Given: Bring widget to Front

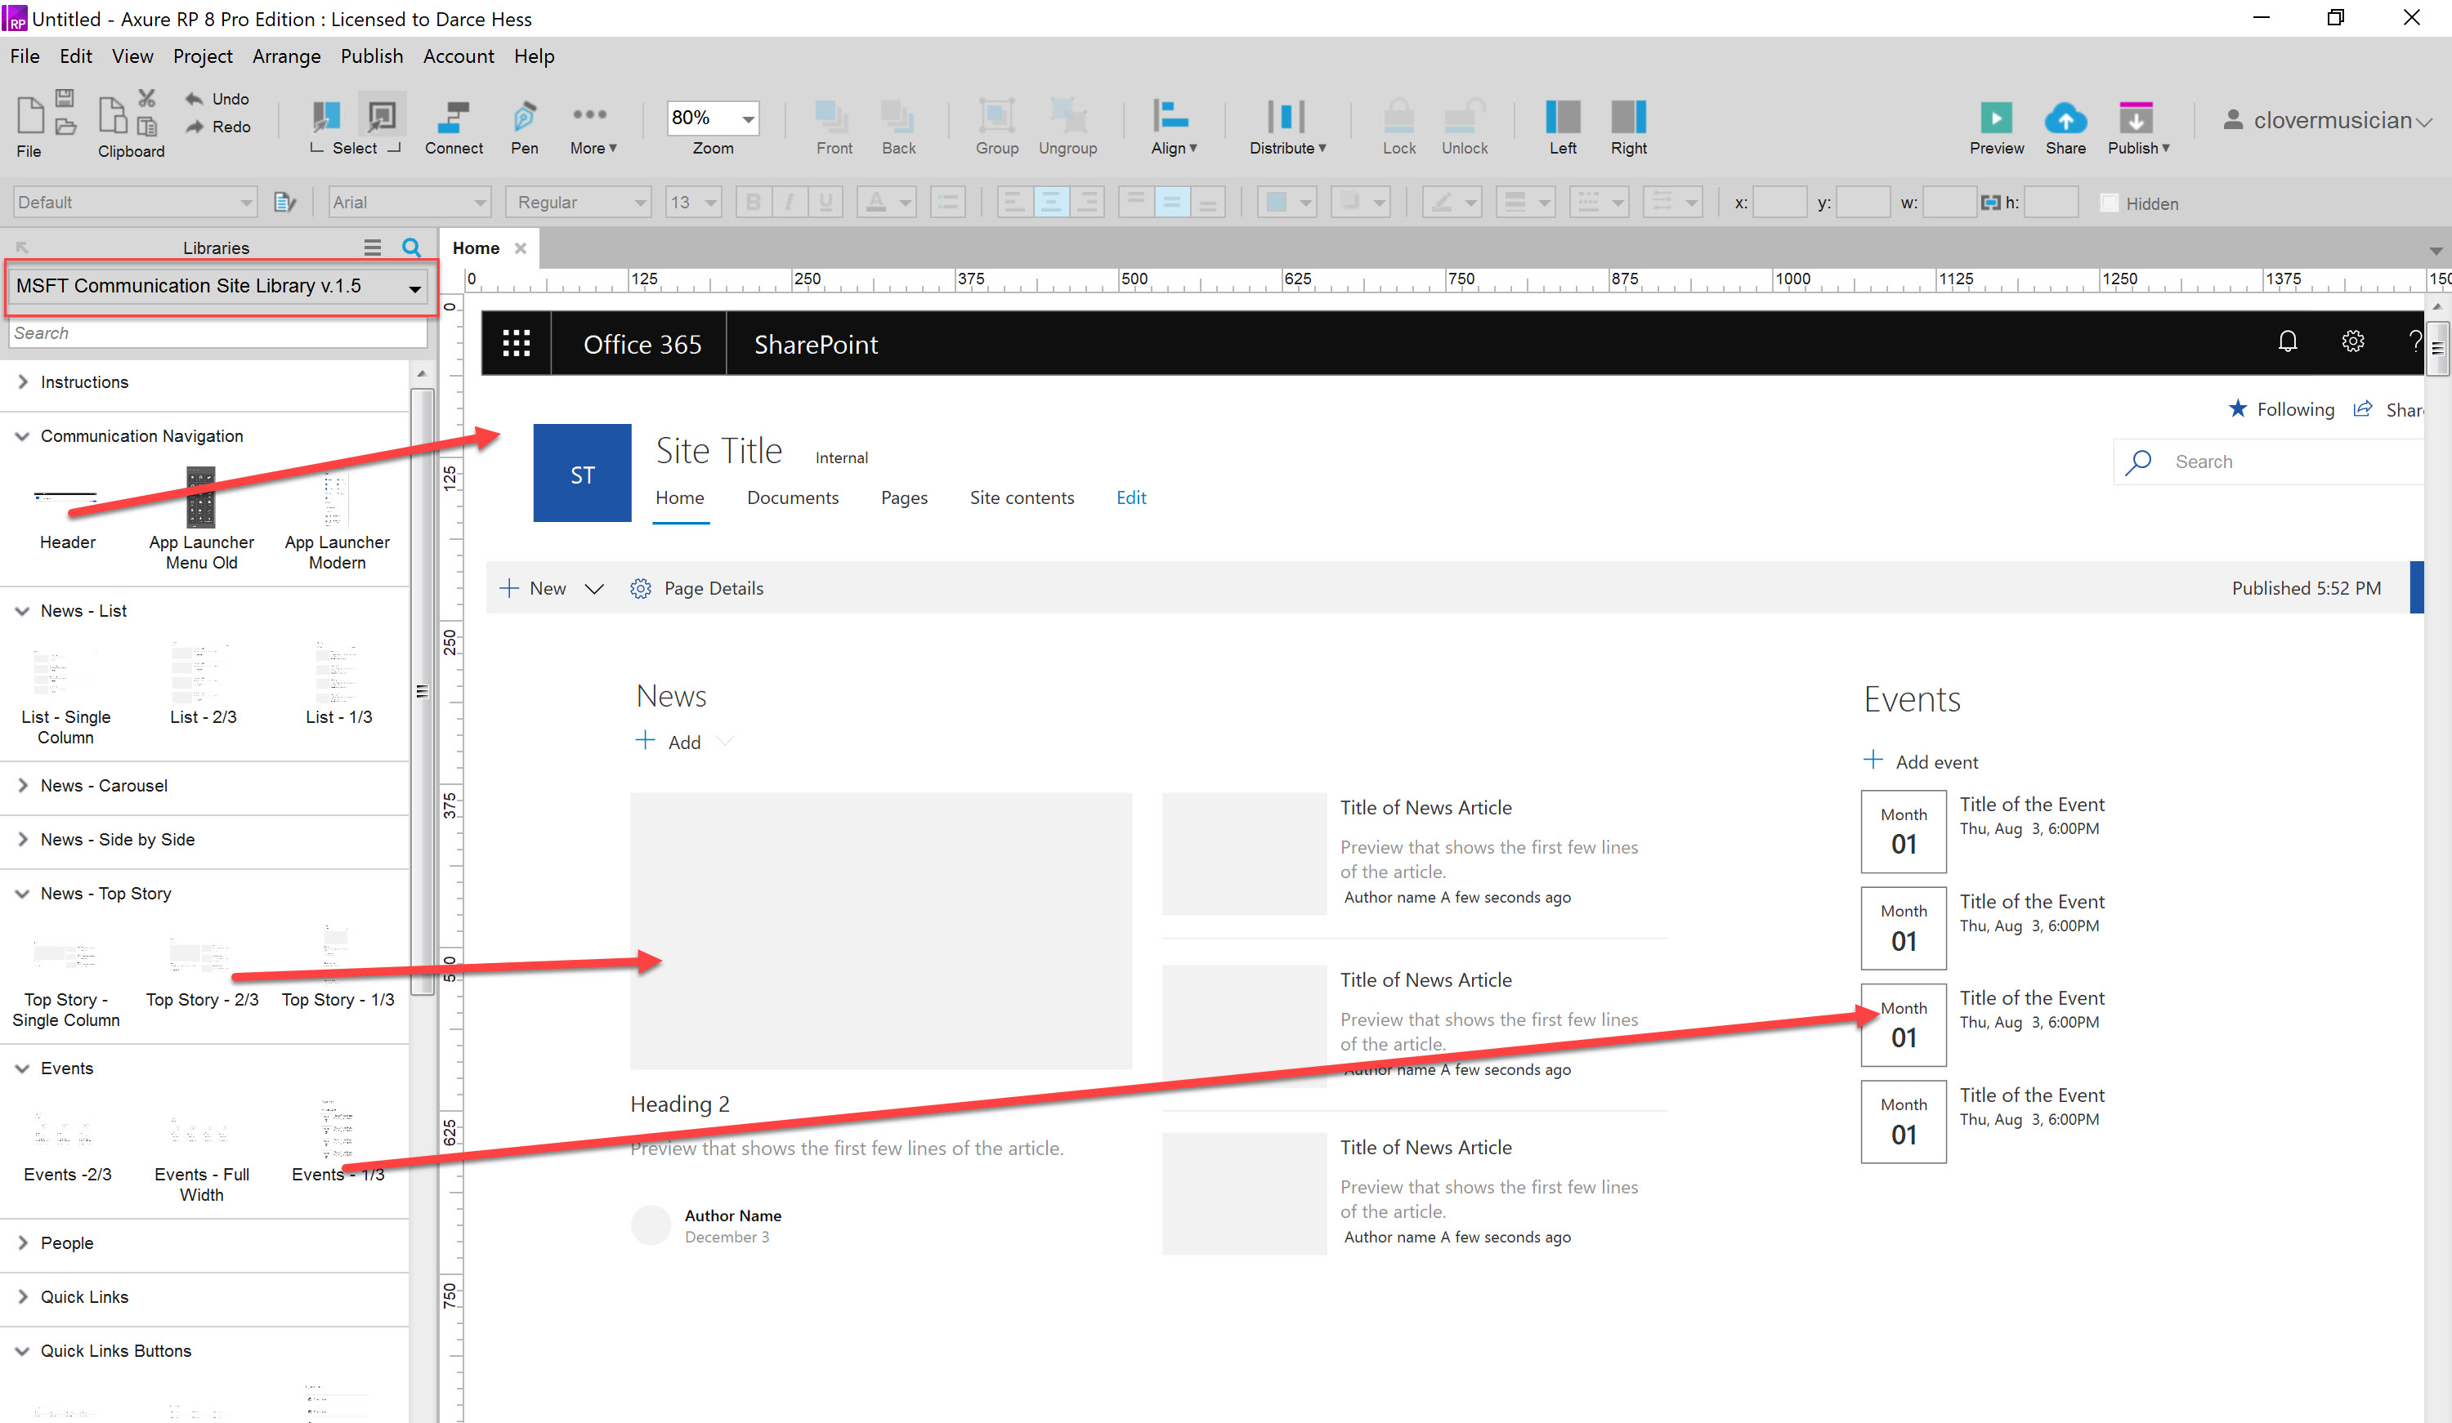Looking at the screenshot, I should (832, 124).
